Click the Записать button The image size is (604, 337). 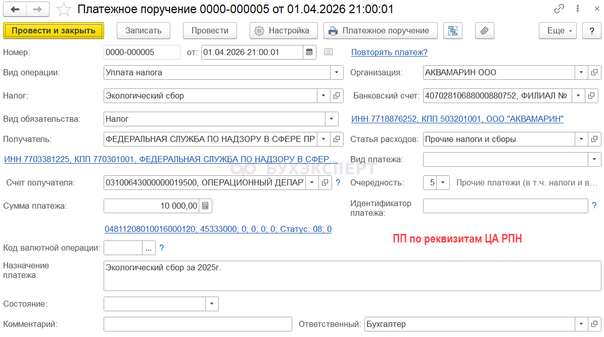[144, 31]
